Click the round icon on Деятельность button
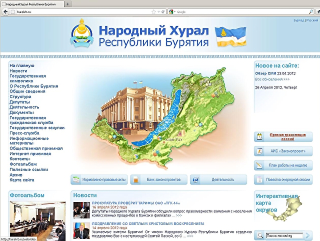Screen dimensions: 320x241 (195, 180)
